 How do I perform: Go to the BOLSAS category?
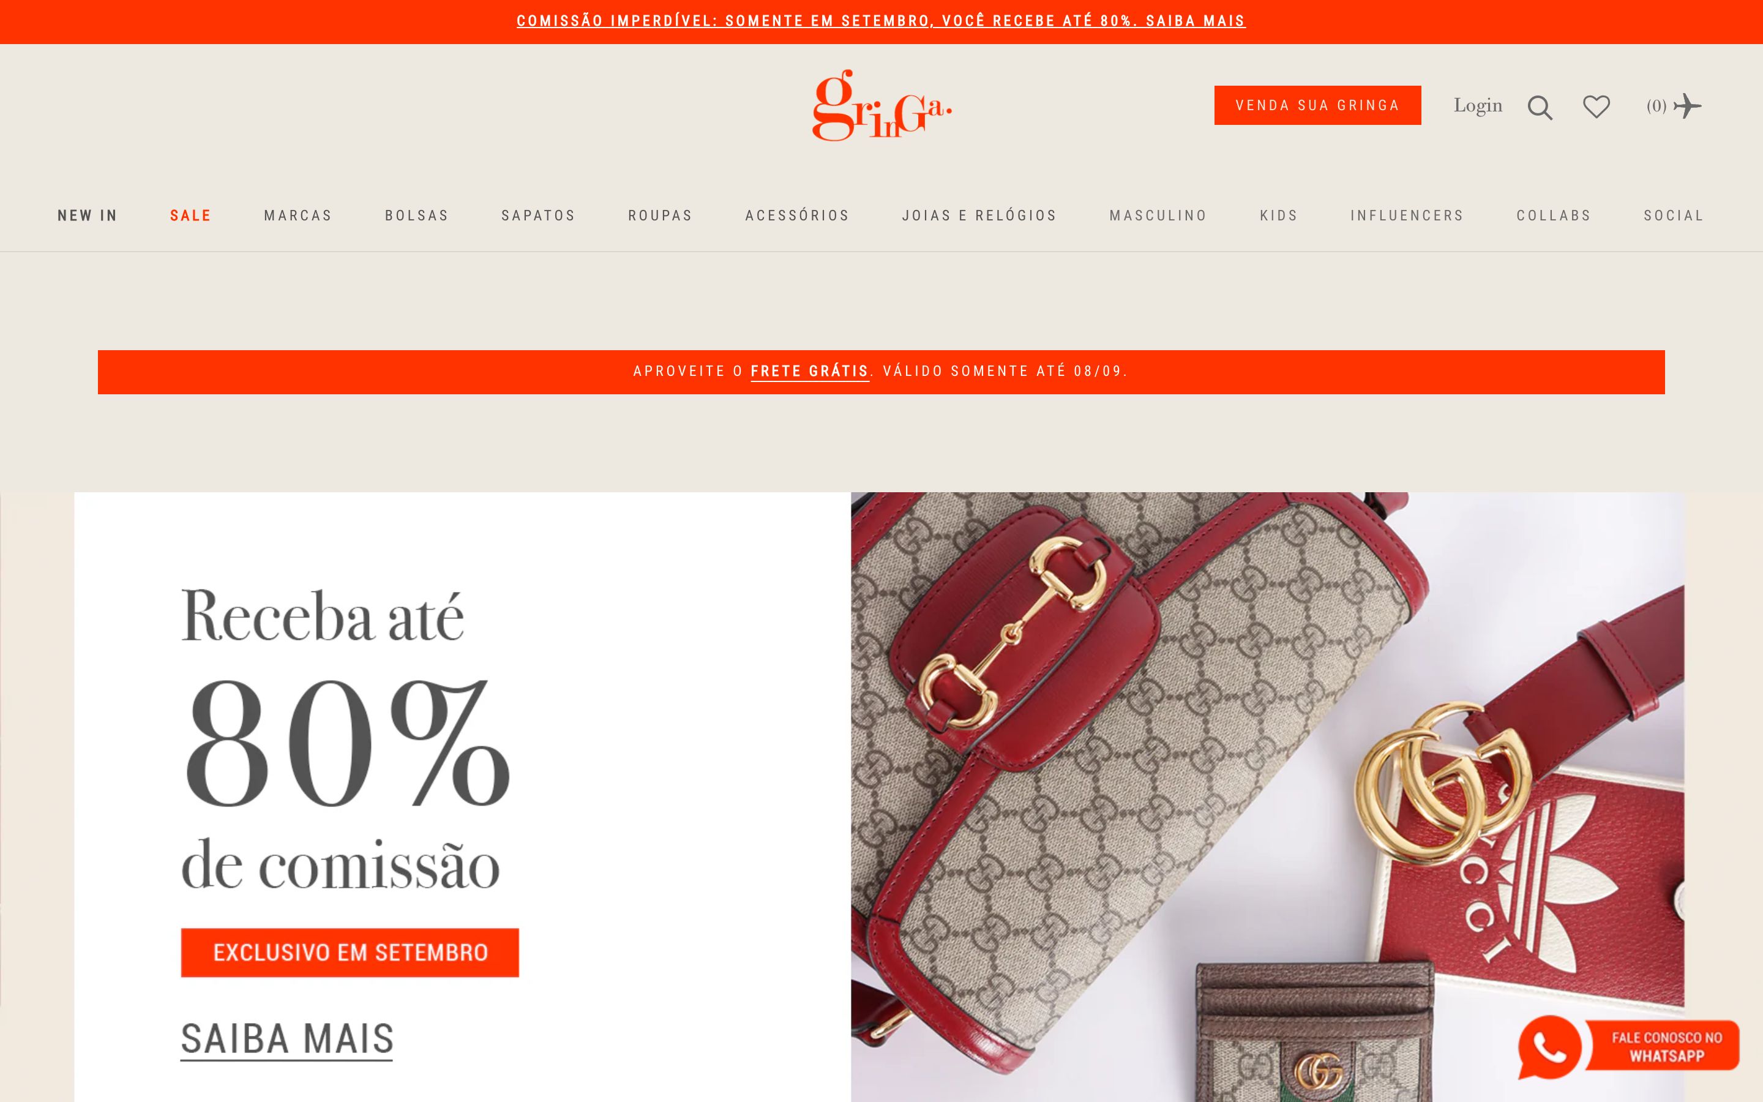[417, 216]
